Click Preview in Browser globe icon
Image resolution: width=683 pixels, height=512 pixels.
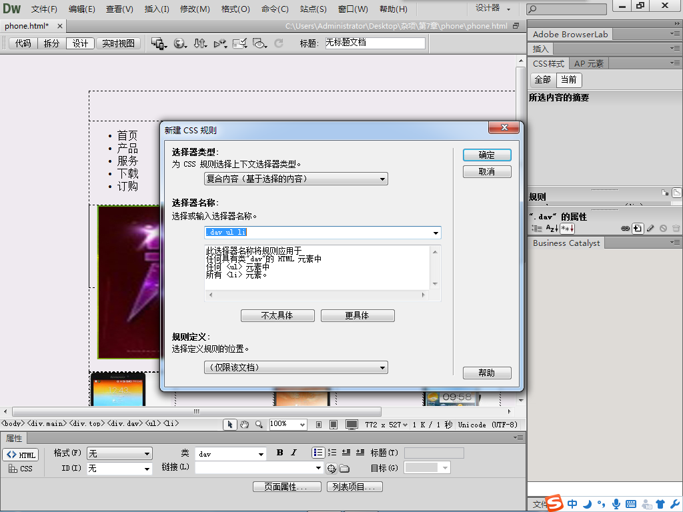(x=180, y=43)
